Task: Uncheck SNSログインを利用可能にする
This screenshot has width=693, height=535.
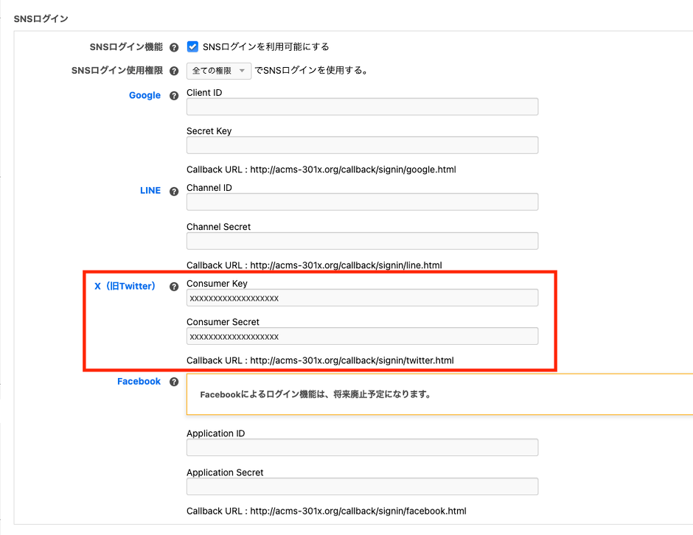Action: pos(192,46)
